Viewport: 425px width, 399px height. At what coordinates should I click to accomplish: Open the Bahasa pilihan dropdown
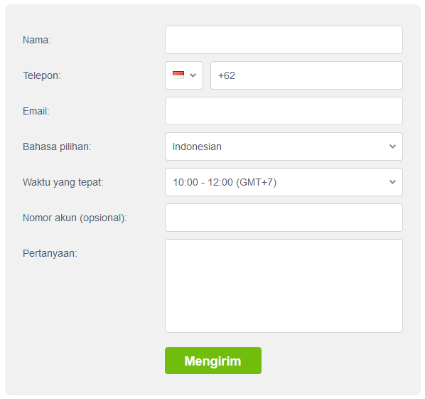284,147
